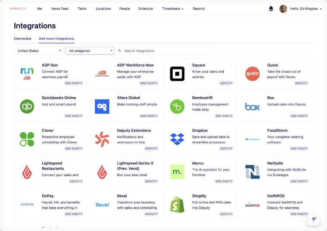This screenshot has height=231, width=327.
Task: Open the Reports menu item
Action: [x=198, y=9]
